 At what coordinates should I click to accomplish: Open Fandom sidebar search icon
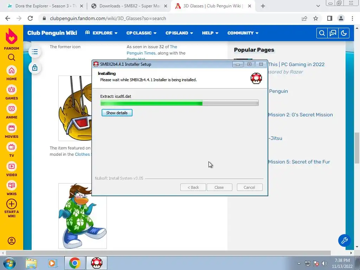pyautogui.click(x=12, y=57)
